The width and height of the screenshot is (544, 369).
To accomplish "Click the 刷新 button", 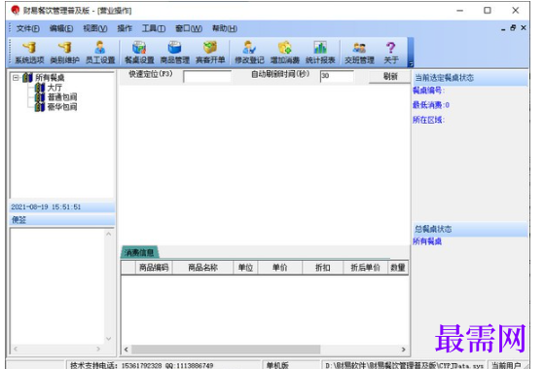I will (x=389, y=76).
